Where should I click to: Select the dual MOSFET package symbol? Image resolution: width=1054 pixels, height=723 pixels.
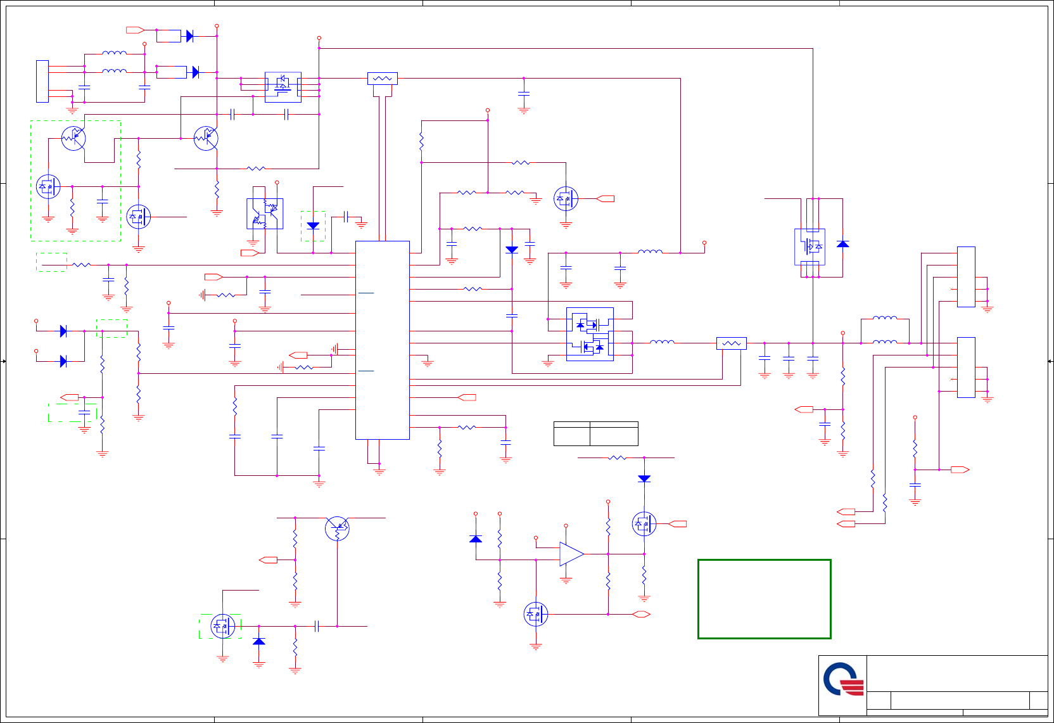coord(590,334)
